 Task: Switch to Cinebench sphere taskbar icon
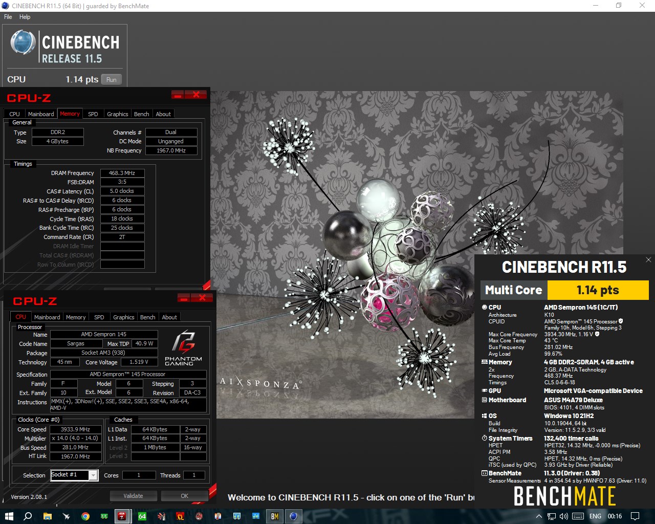[293, 516]
